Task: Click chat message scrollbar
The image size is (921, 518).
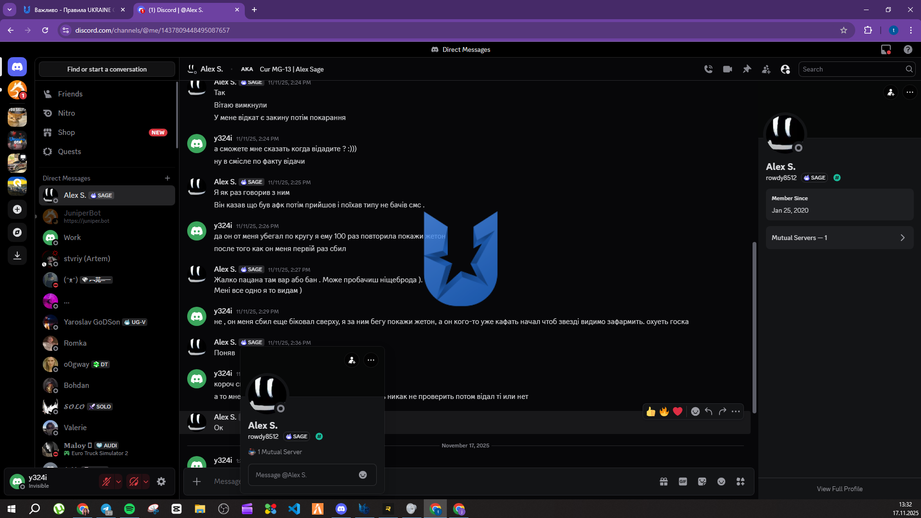Action: tap(754, 326)
